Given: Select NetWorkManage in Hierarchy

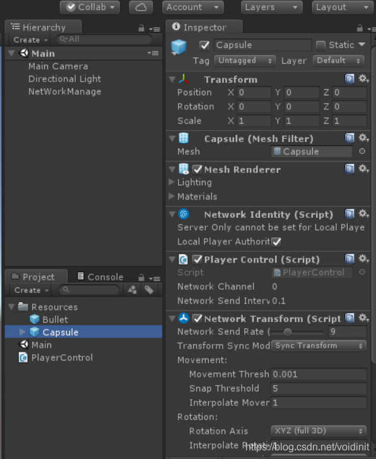Looking at the screenshot, I should pos(65,92).
